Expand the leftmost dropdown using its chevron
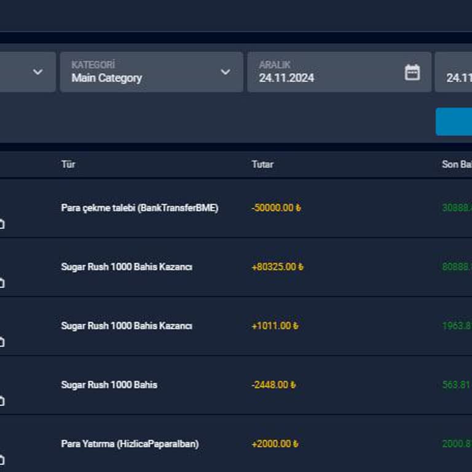 coord(37,73)
